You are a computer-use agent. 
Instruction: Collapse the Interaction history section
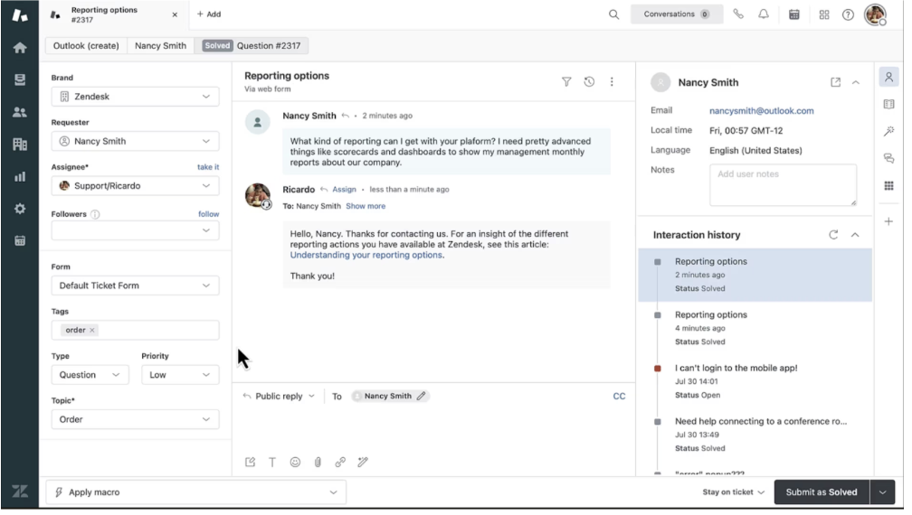click(855, 235)
